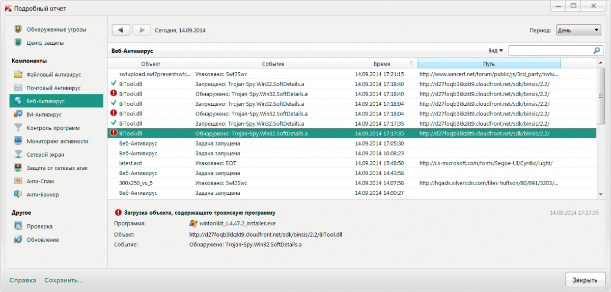Viewport: 611px width, 292px height.
Task: Open Обнаруженные угрозы shield icon
Action: pyautogui.click(x=18, y=29)
